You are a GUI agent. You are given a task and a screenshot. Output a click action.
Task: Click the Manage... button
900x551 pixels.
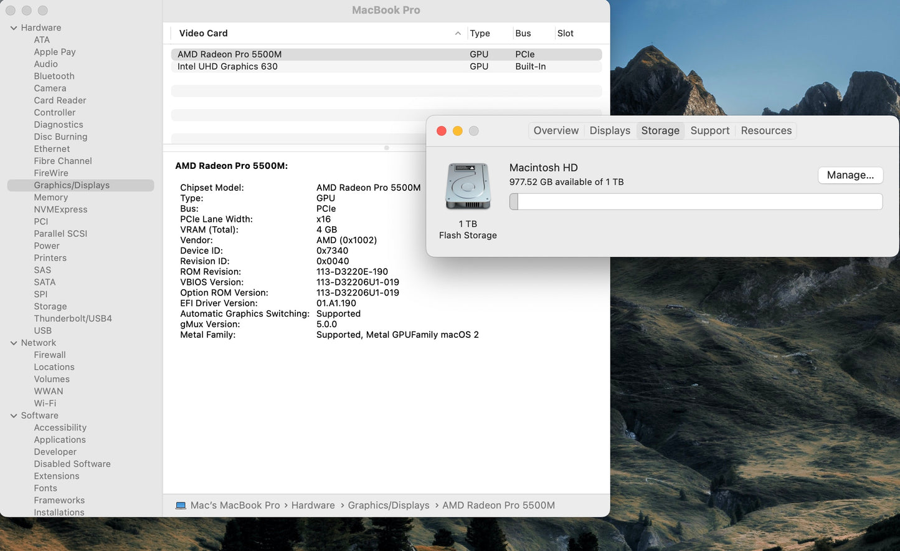[850, 175]
